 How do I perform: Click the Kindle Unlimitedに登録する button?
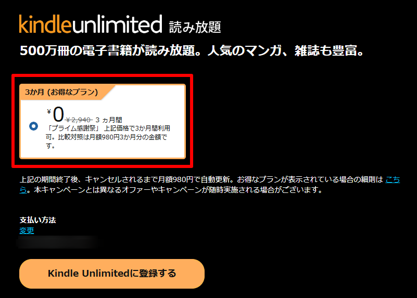point(112,274)
